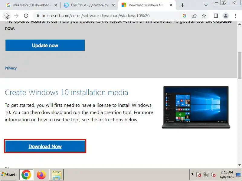Open File Explorer from the taskbar
Screen dimensions: 242x181
click(57, 175)
